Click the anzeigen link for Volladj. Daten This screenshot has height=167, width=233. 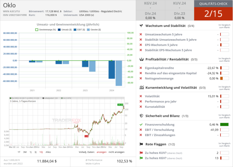101,152
